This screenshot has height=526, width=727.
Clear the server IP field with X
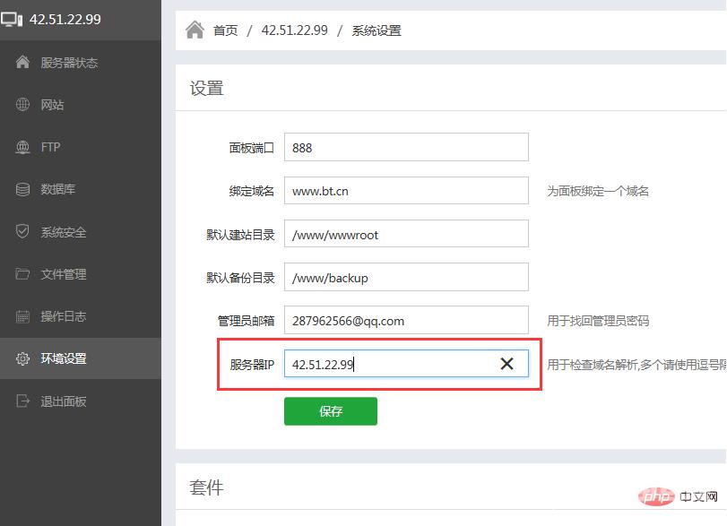tap(506, 363)
